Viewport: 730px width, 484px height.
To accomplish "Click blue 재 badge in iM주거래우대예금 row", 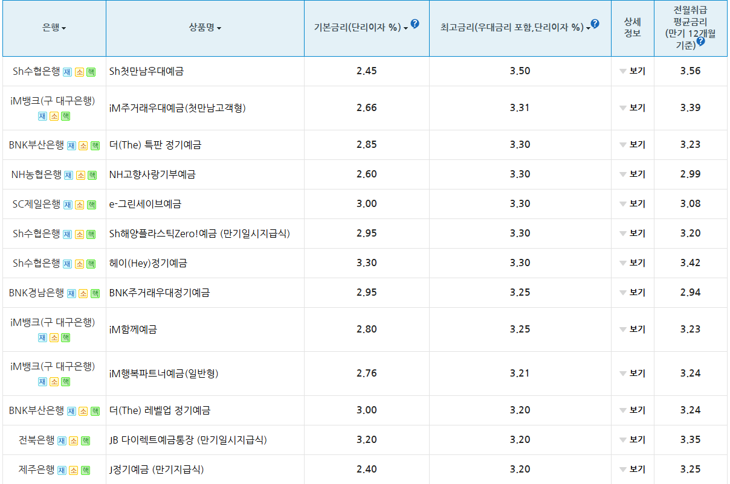I will tap(43, 116).
